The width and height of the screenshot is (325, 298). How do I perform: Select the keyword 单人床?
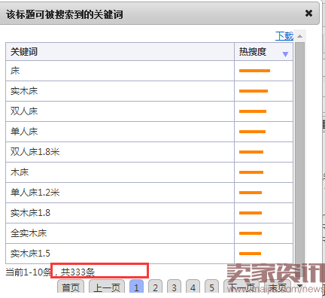(x=24, y=132)
